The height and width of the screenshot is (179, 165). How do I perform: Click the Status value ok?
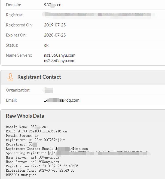point(46,45)
